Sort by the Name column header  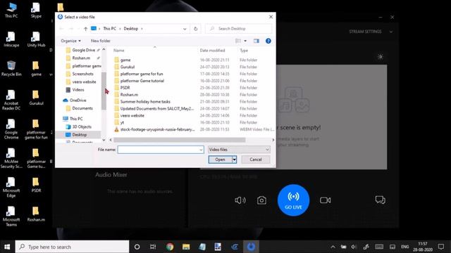119,51
